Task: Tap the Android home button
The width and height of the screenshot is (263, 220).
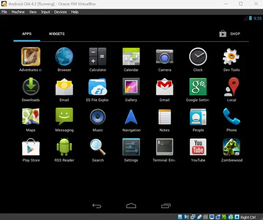Action: [131, 206]
